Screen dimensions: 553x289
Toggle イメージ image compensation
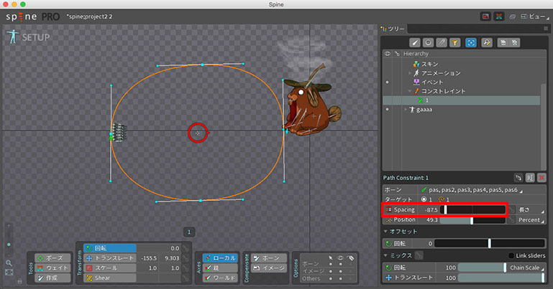269,268
